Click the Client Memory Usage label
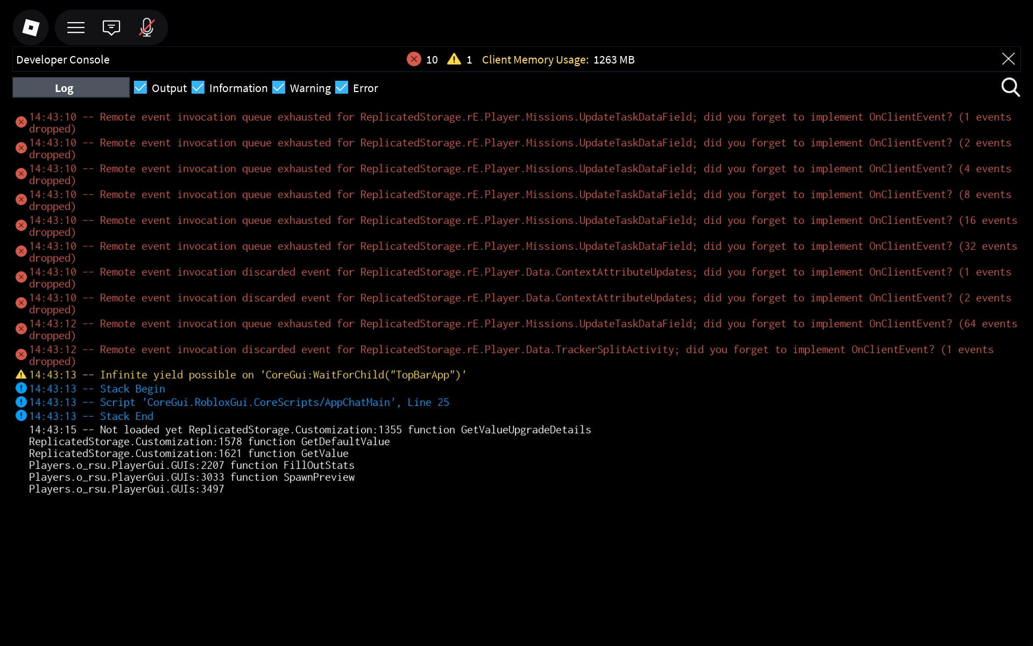Image resolution: width=1033 pixels, height=646 pixels. [535, 60]
